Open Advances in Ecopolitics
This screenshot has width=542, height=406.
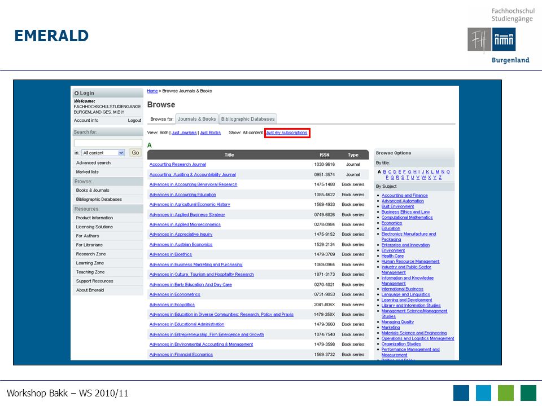tap(172, 305)
